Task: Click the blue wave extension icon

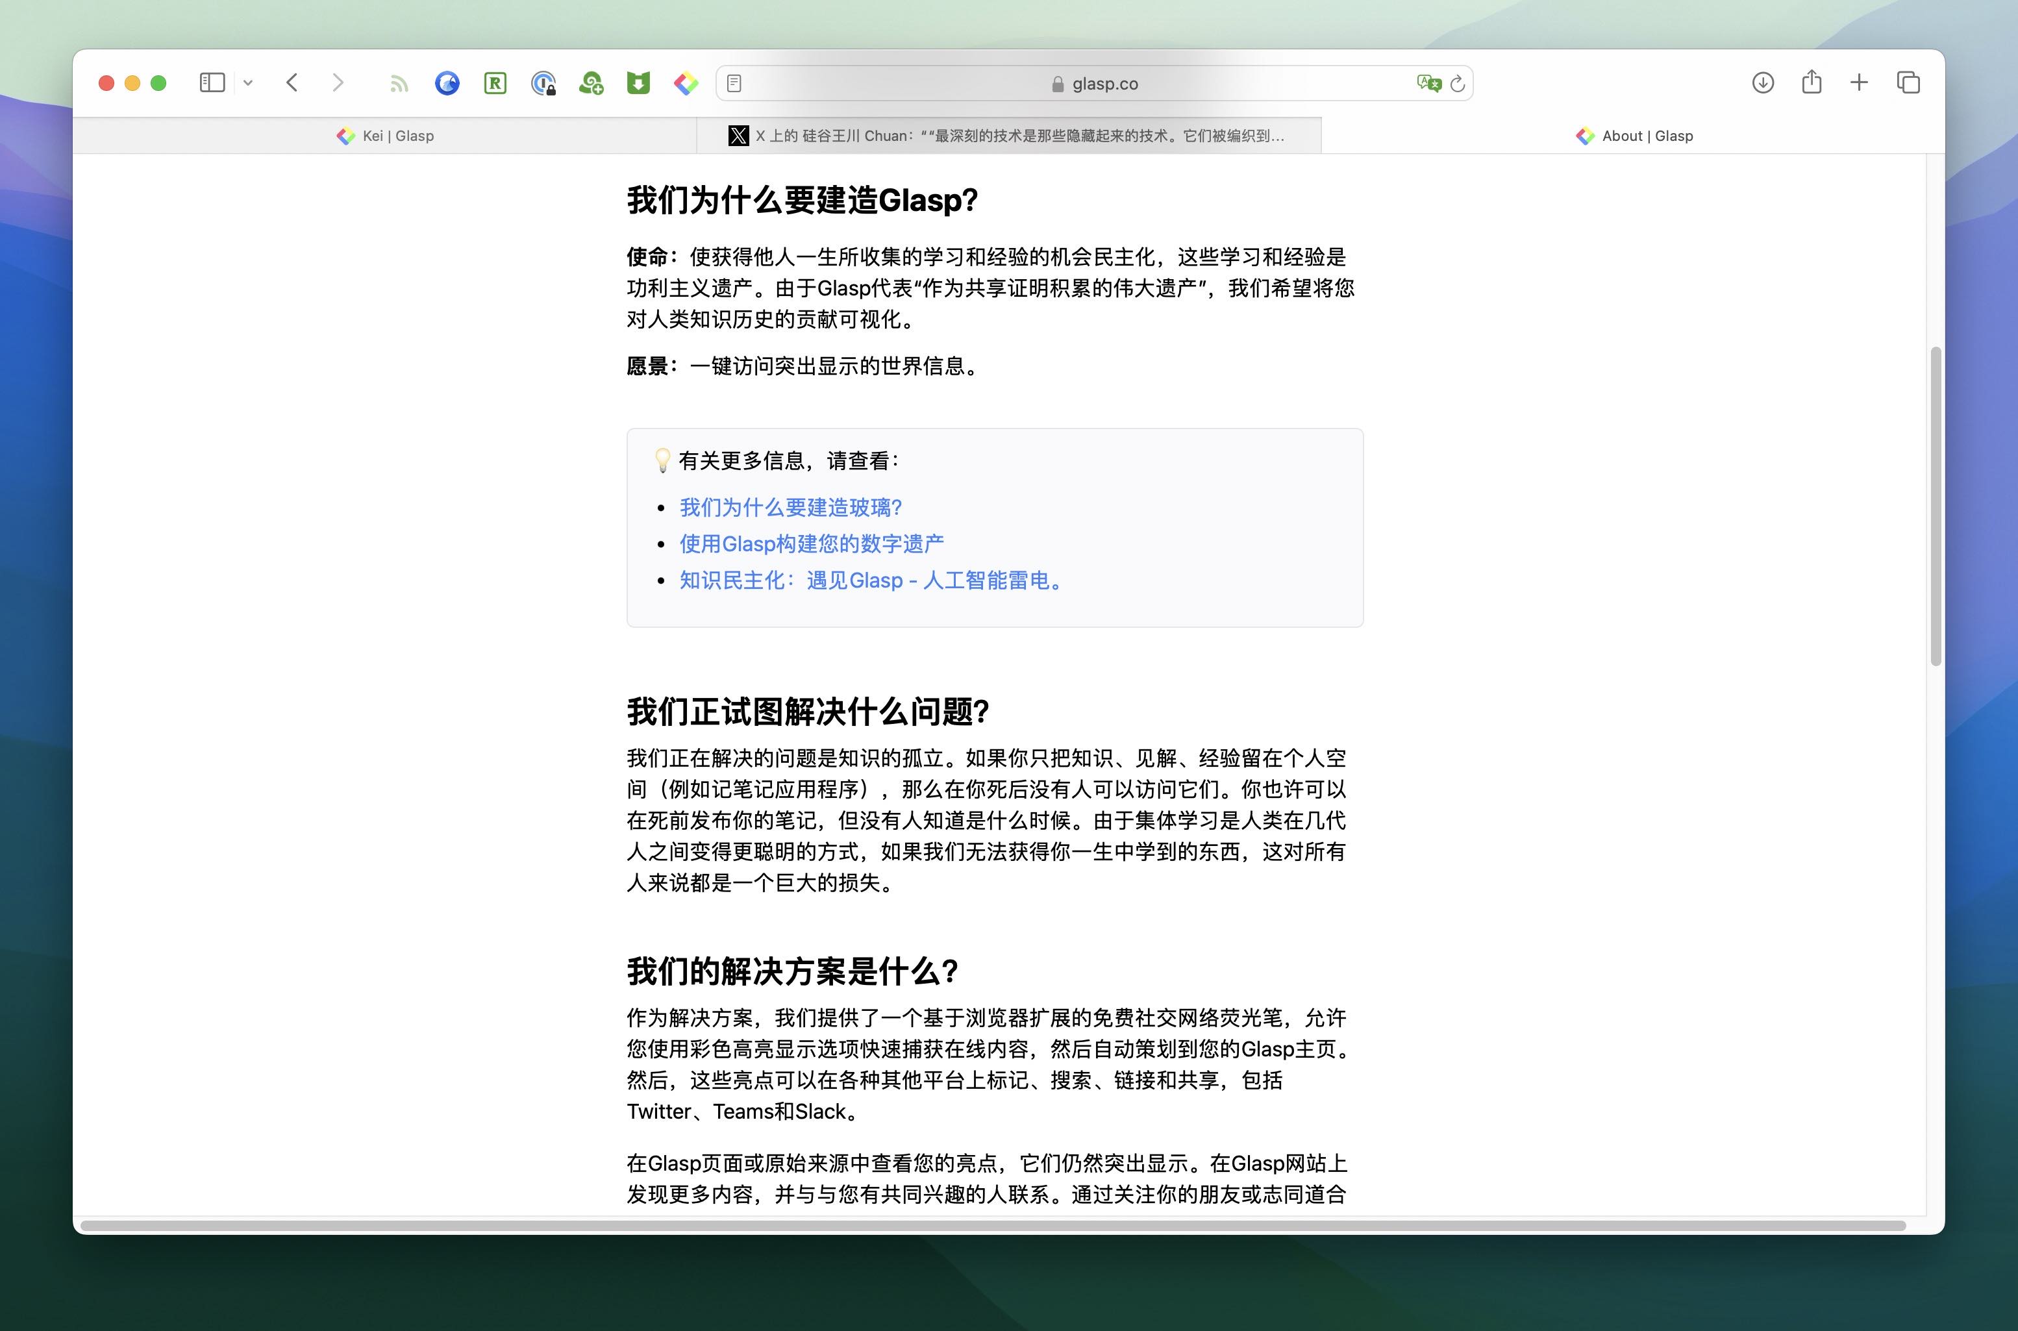Action: pyautogui.click(x=447, y=83)
